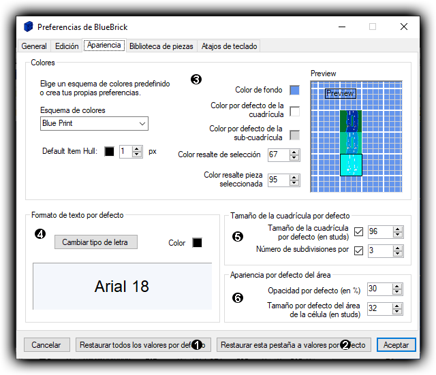Open Biblioteca de piezas tab
Viewport: 436px width, 375px height.
tap(161, 46)
